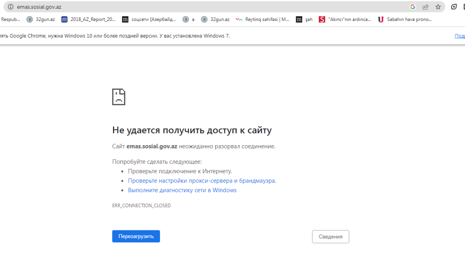
Task: Click the share page icon
Action: 425,7
